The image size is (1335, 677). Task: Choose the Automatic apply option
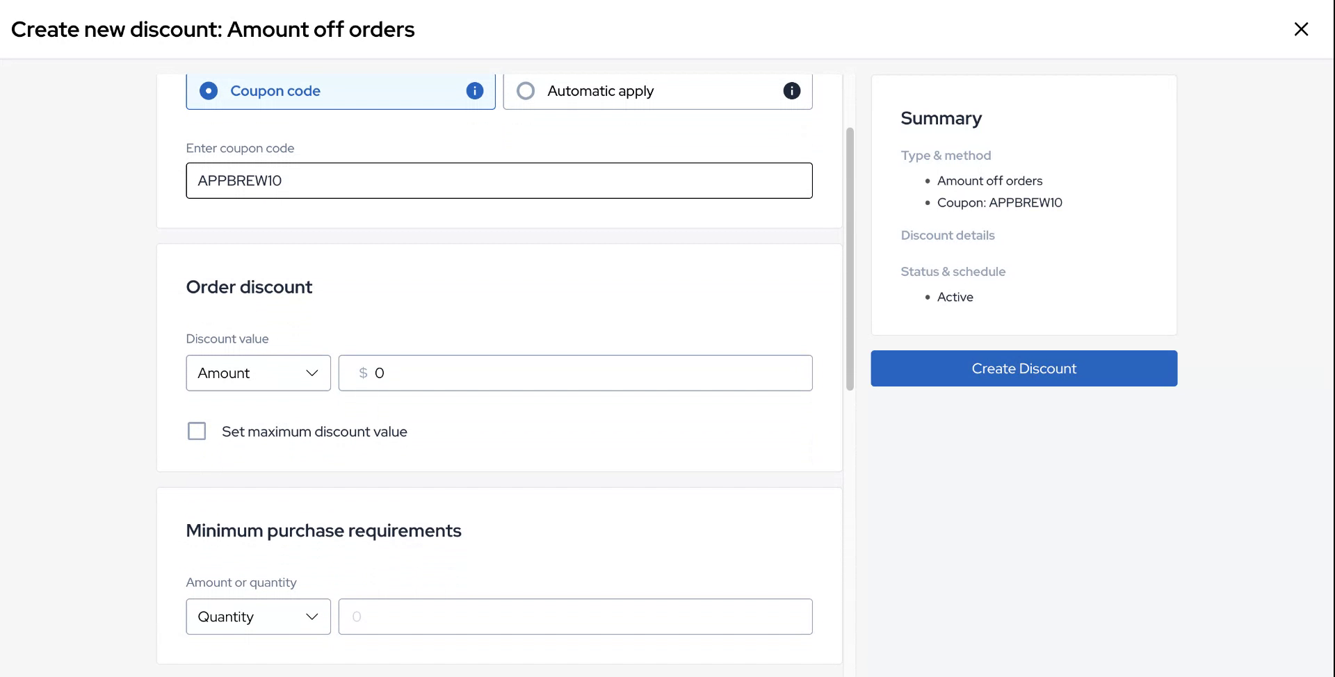point(525,90)
